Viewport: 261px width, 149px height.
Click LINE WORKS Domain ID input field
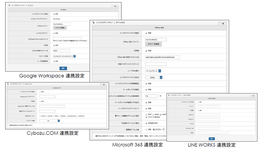(x=209, y=119)
